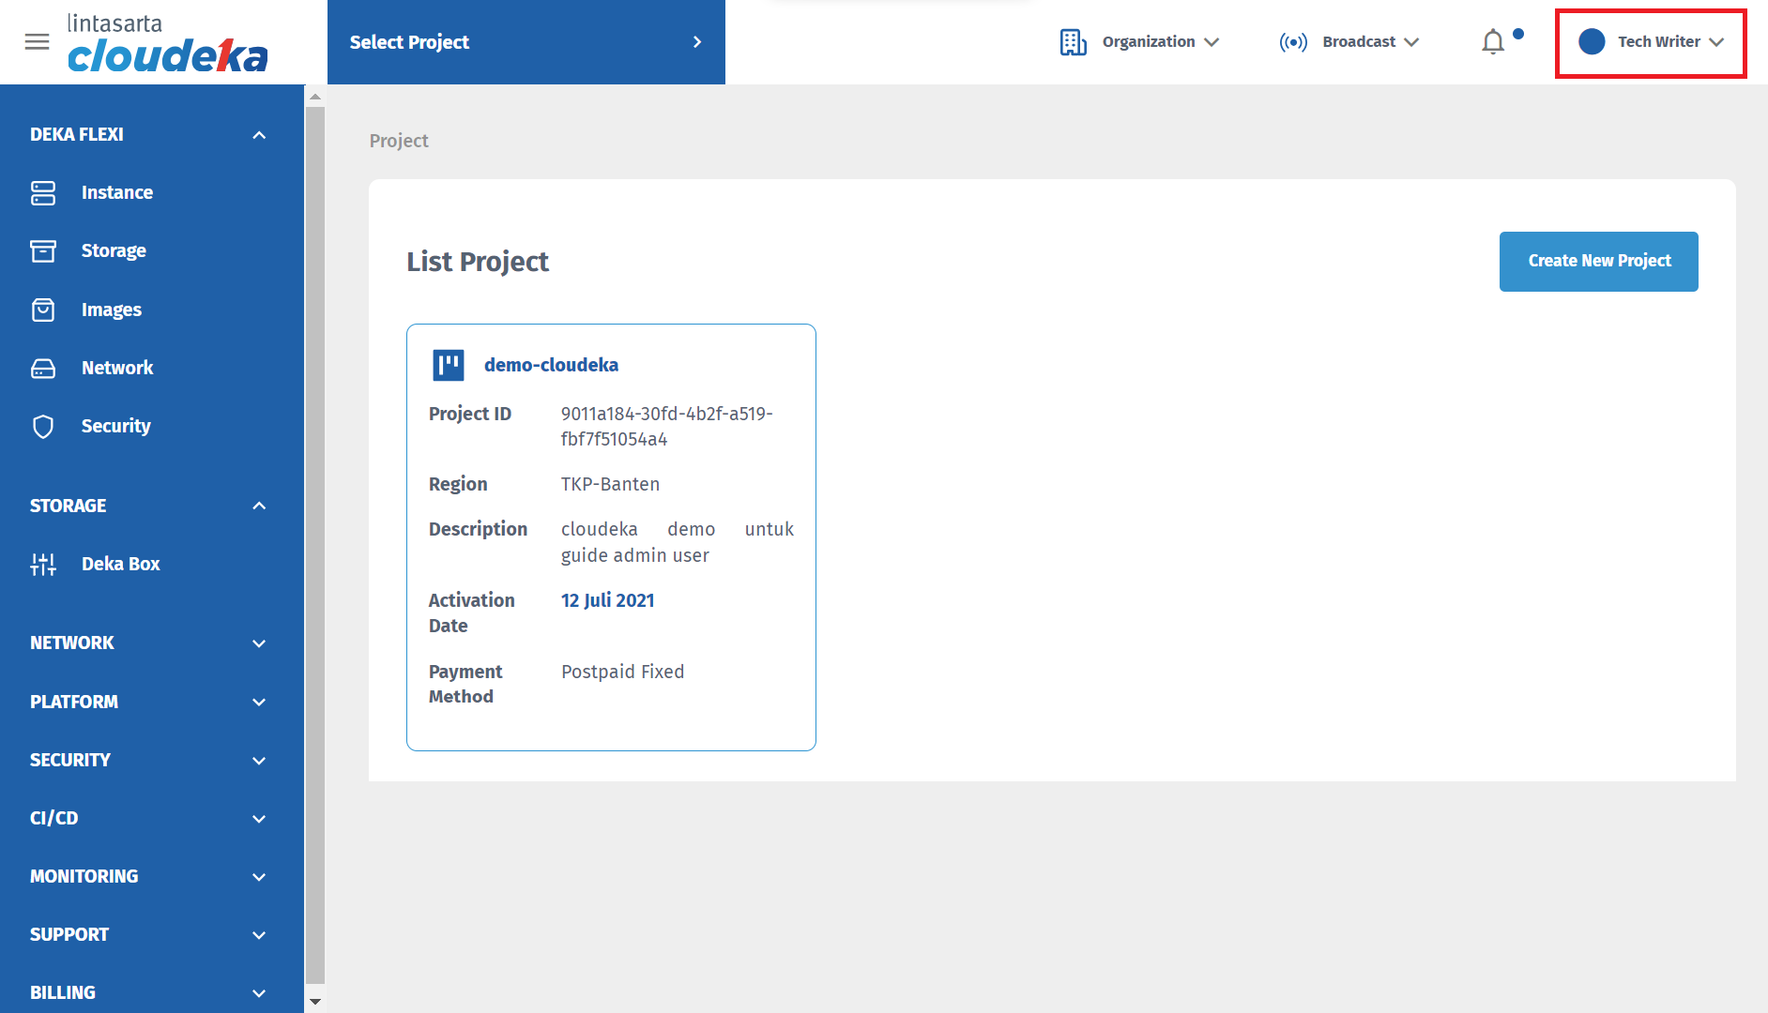Image resolution: width=1768 pixels, height=1013 pixels.
Task: Click the Deka Box sliders icon
Action: [x=43, y=564]
